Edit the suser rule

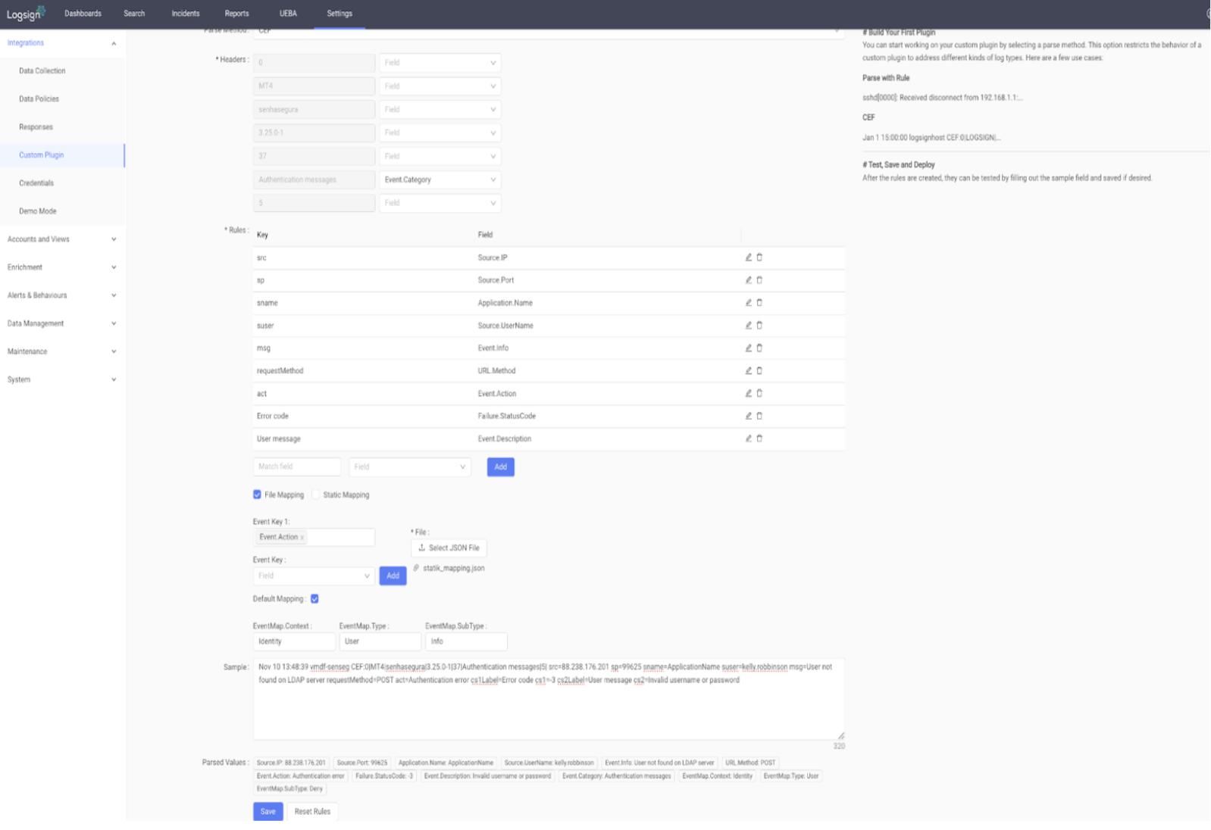[x=748, y=326]
